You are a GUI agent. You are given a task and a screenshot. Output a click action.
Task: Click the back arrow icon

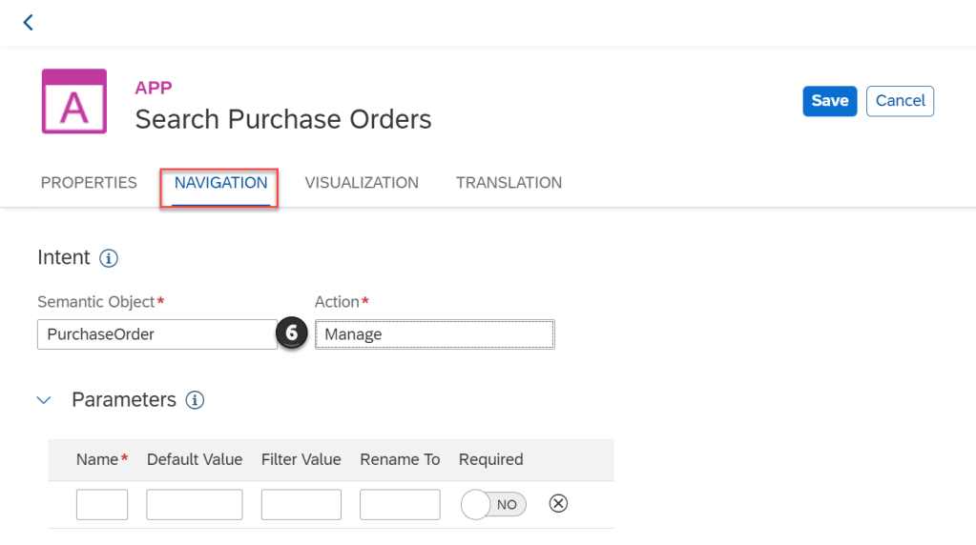(28, 22)
